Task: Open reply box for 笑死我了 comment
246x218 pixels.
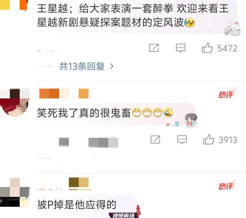Action: tap(182, 140)
